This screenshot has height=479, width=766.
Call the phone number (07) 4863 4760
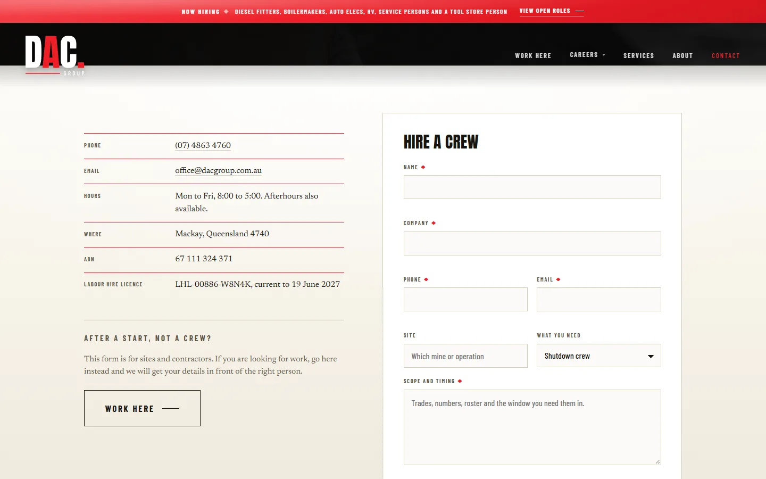[x=203, y=145]
